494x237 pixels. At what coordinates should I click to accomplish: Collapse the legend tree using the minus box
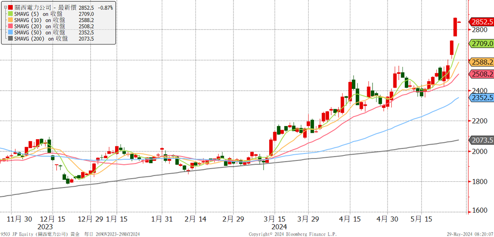click(x=5, y=7)
